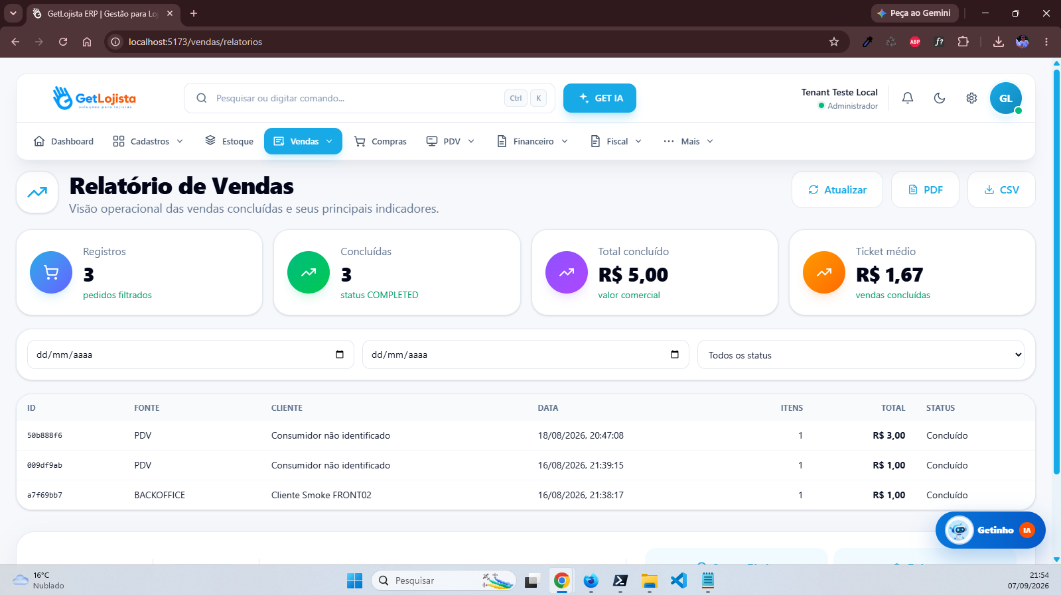The height and width of the screenshot is (595, 1061).
Task: Bookmark this page with the star icon
Action: point(834,42)
